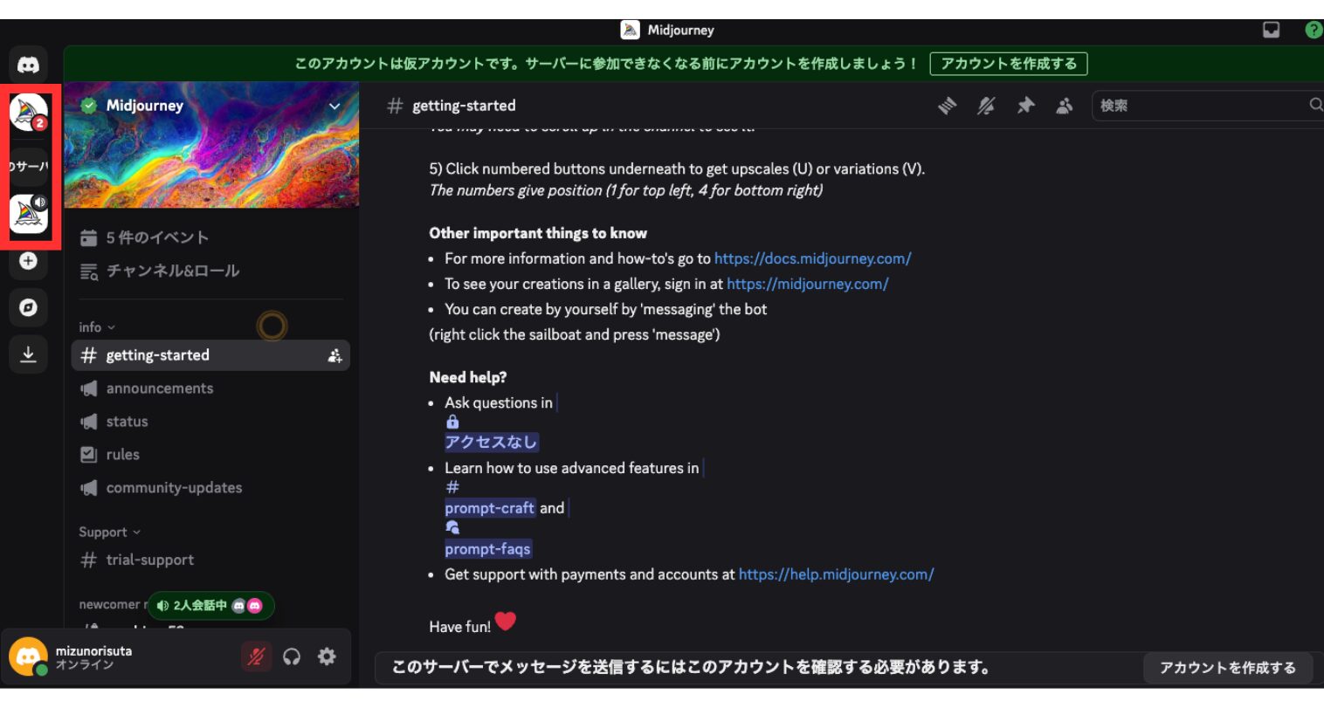Open https://midjourney.com/ gallery link

coord(807,284)
